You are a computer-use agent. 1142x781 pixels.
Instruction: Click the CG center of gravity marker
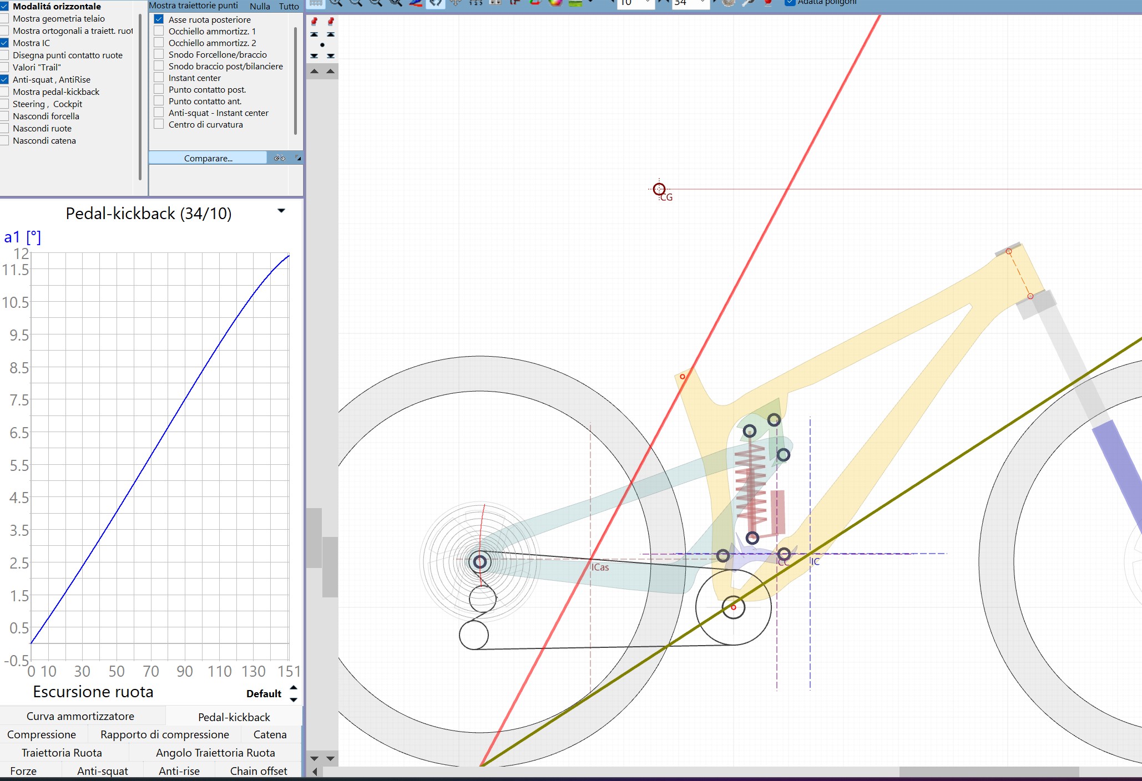click(659, 190)
